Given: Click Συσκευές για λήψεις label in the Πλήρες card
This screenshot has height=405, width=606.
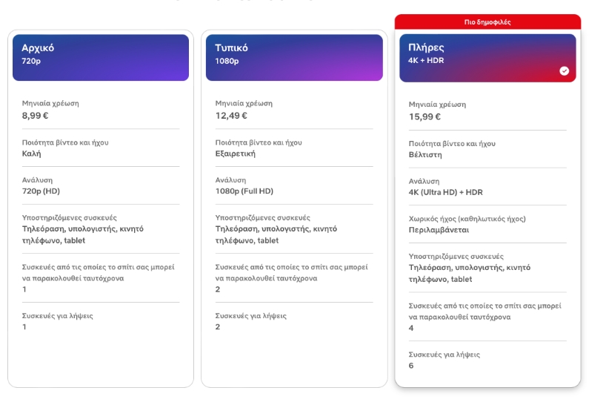Looking at the screenshot, I should pos(444,354).
